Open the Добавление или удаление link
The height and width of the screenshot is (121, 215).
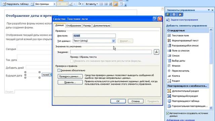coord(180,120)
